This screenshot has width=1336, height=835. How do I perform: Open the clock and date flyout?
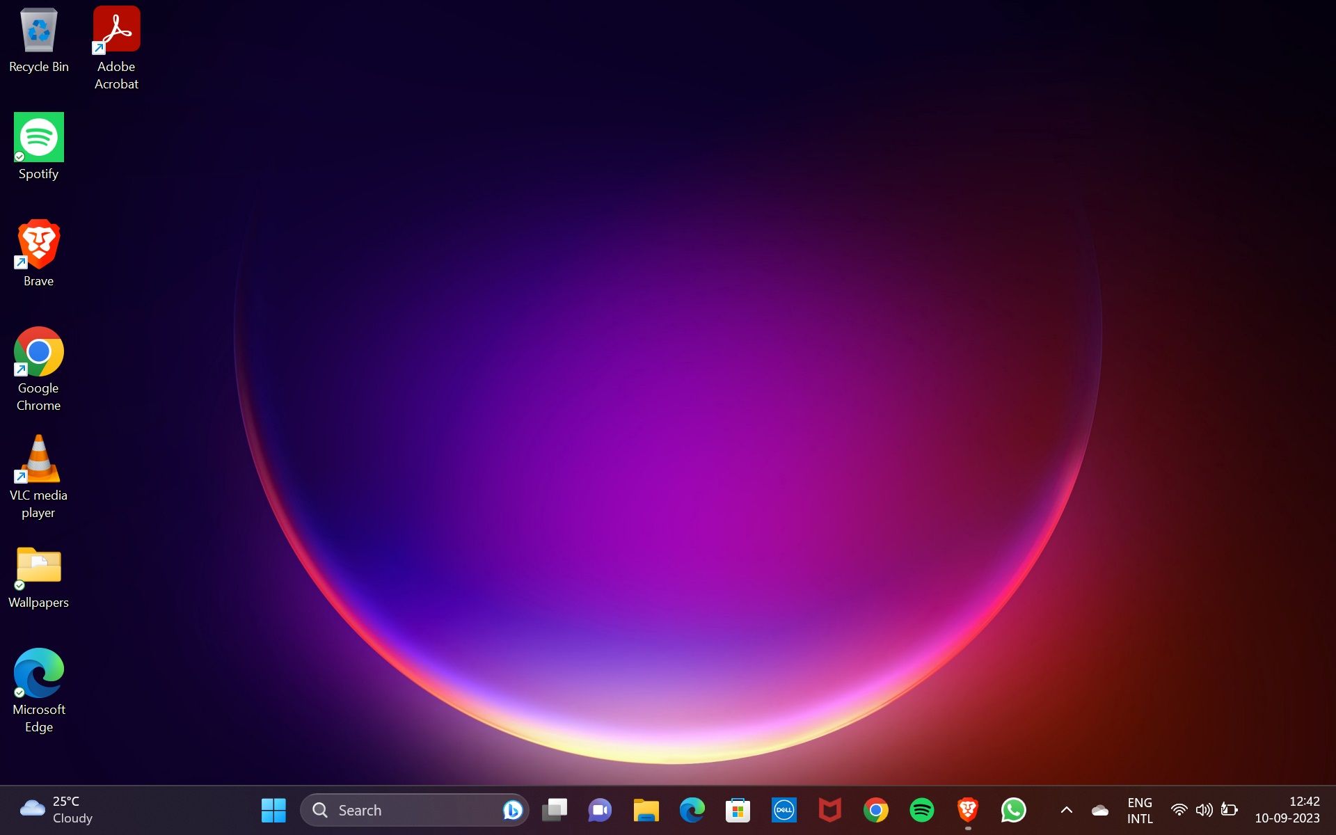pyautogui.click(x=1287, y=810)
